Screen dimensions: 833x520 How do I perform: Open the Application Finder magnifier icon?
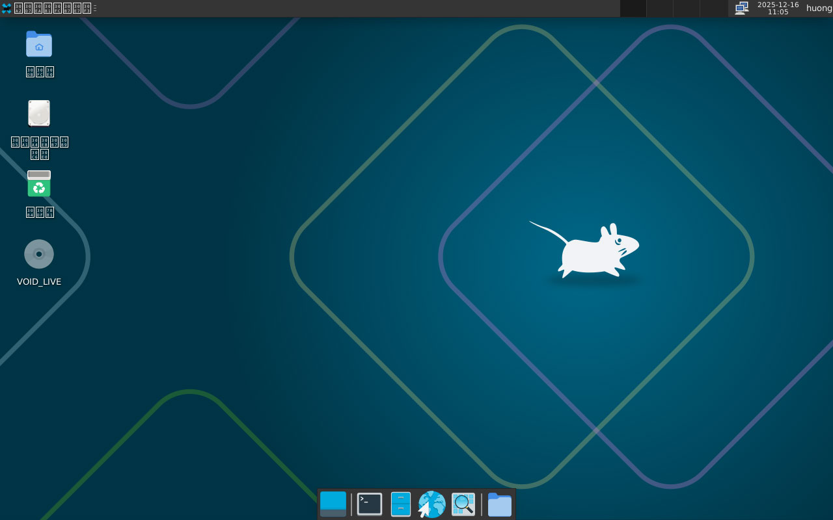[463, 504]
